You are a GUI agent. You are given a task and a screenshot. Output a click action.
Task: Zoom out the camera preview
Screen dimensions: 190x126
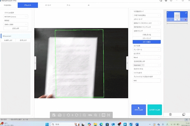(x=84, y=115)
